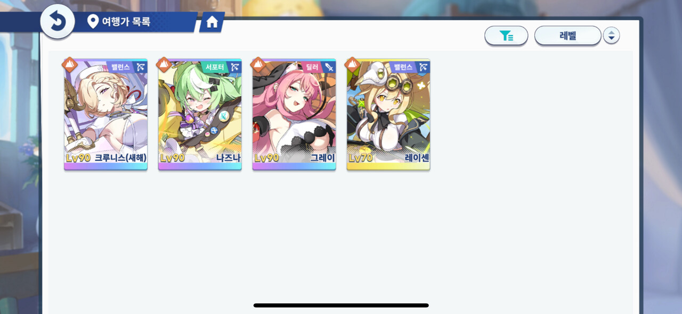682x314 pixels.
Task: Select the 크루니스(새해) character card
Action: point(105,114)
